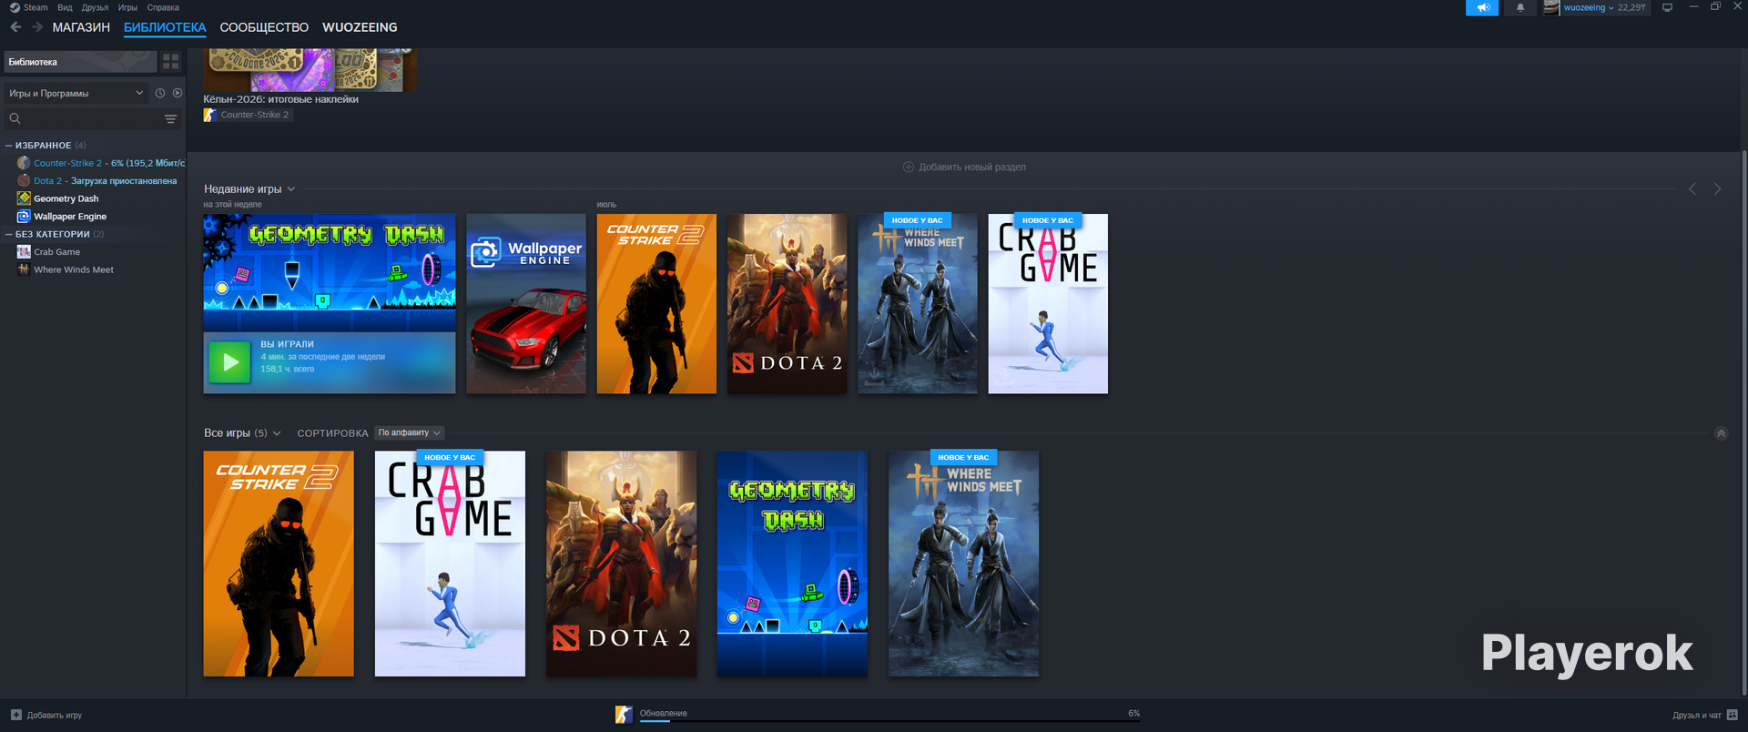Enter Big Picture mode via monitor icon
This screenshot has width=1748, height=732.
click(x=1667, y=7)
